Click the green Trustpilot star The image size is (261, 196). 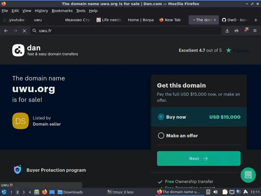tap(229, 50)
